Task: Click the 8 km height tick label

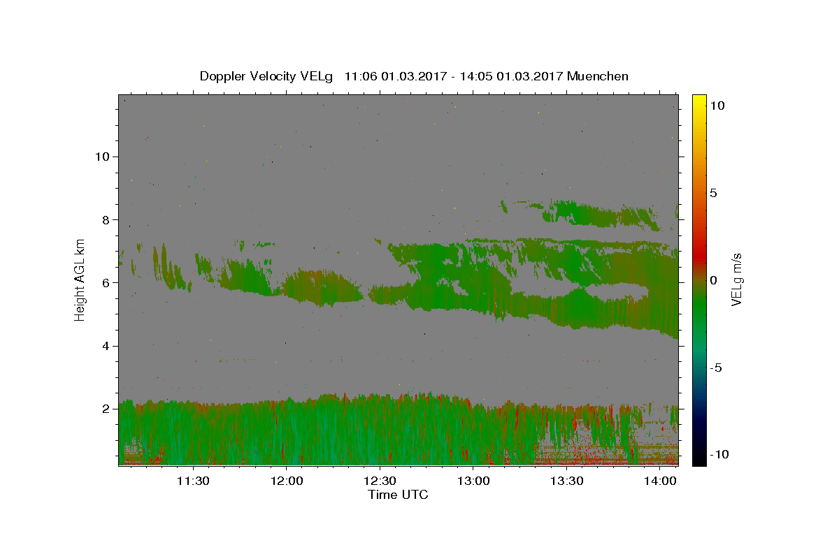Action: click(105, 219)
